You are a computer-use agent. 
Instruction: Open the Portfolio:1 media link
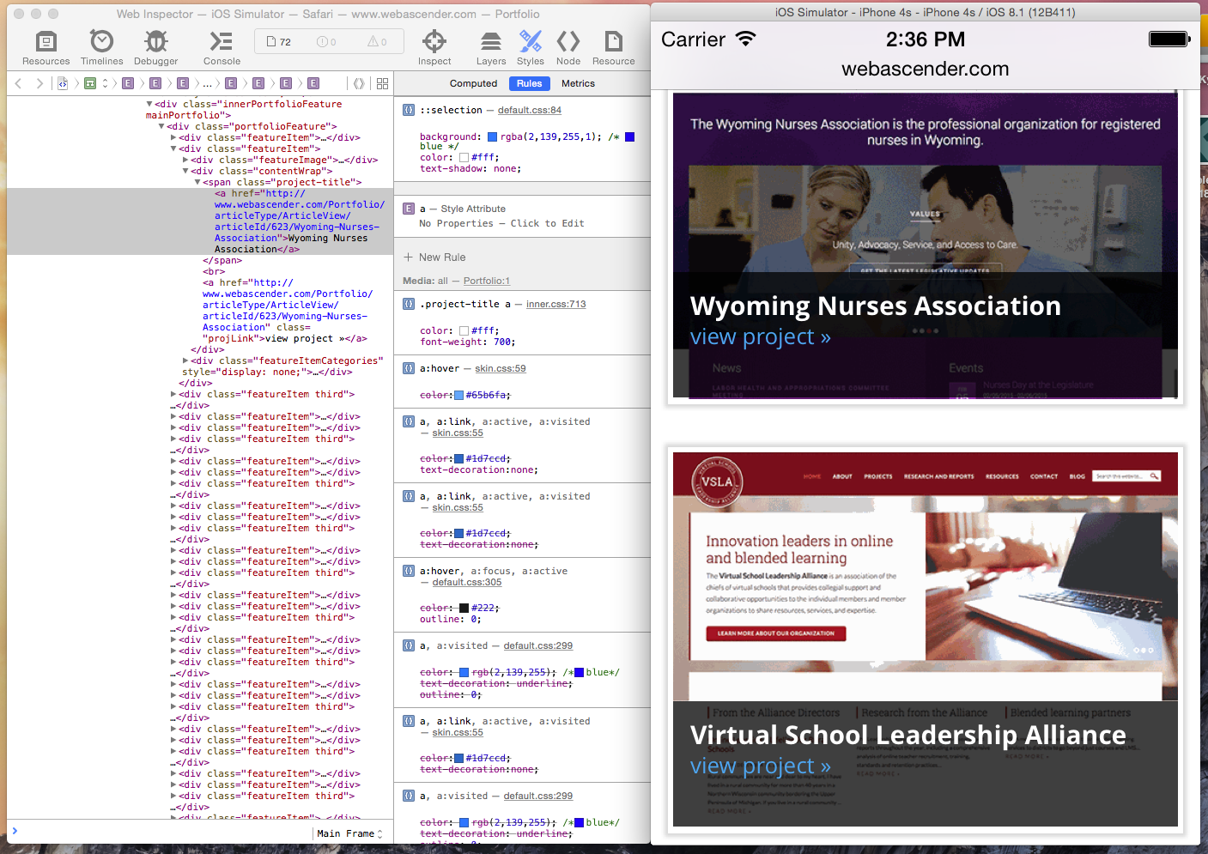point(487,281)
